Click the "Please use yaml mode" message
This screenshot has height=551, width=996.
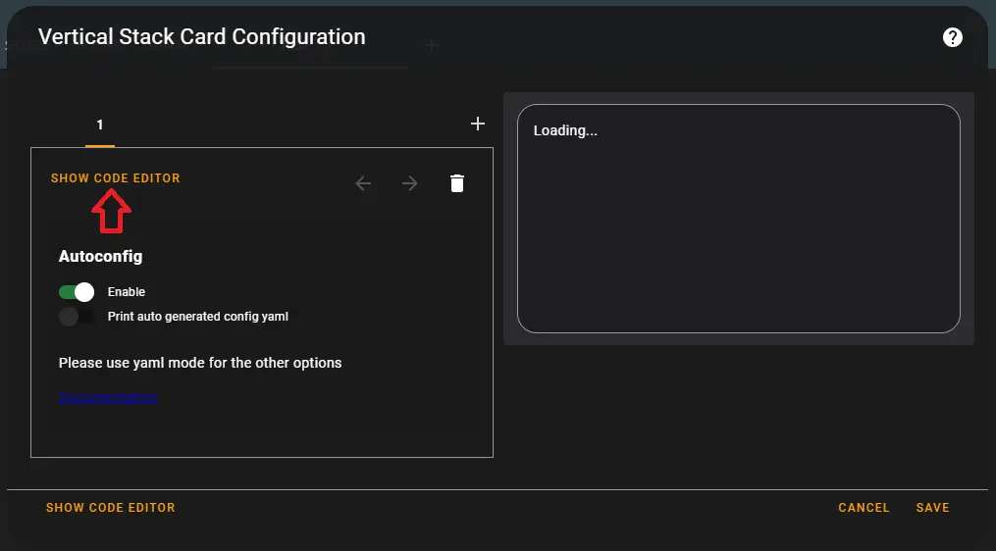tap(200, 363)
